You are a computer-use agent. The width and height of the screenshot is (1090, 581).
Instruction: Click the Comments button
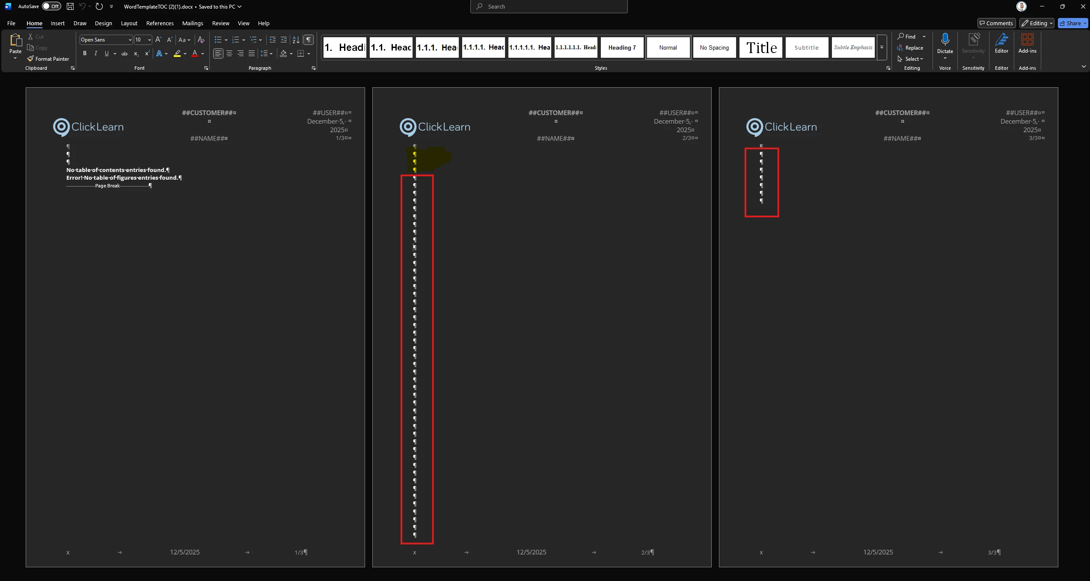[x=996, y=23]
